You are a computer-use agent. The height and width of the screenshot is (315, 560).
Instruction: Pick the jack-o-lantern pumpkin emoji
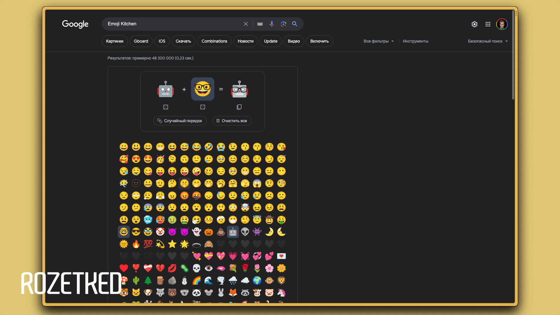click(x=209, y=232)
